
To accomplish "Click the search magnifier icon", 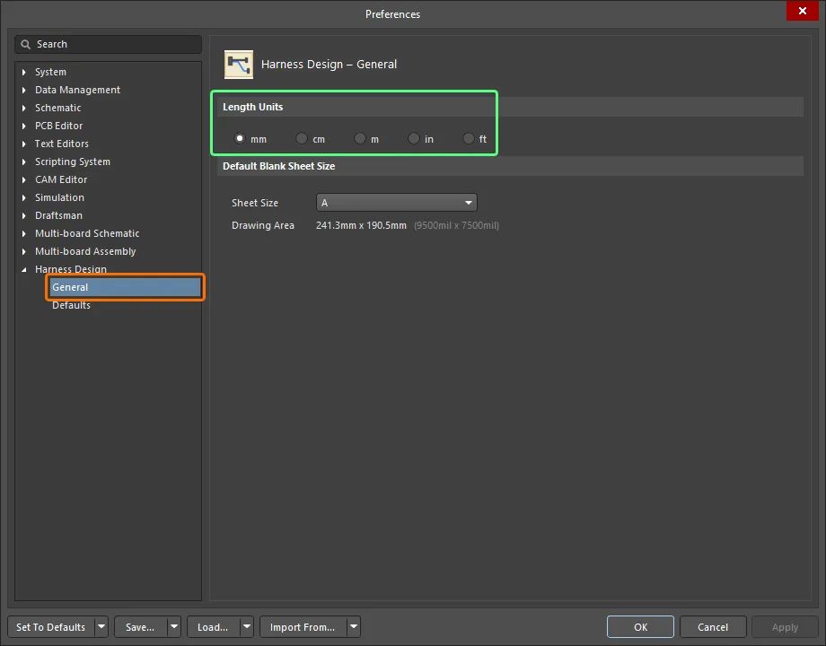I will pyautogui.click(x=26, y=44).
